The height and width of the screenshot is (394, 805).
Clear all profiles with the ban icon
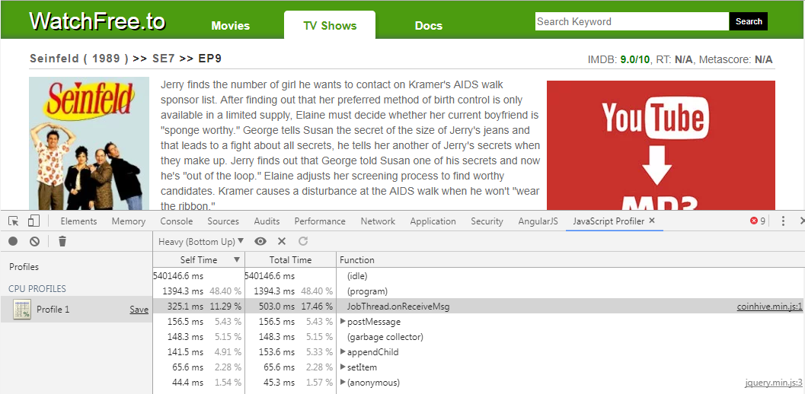[x=34, y=241]
